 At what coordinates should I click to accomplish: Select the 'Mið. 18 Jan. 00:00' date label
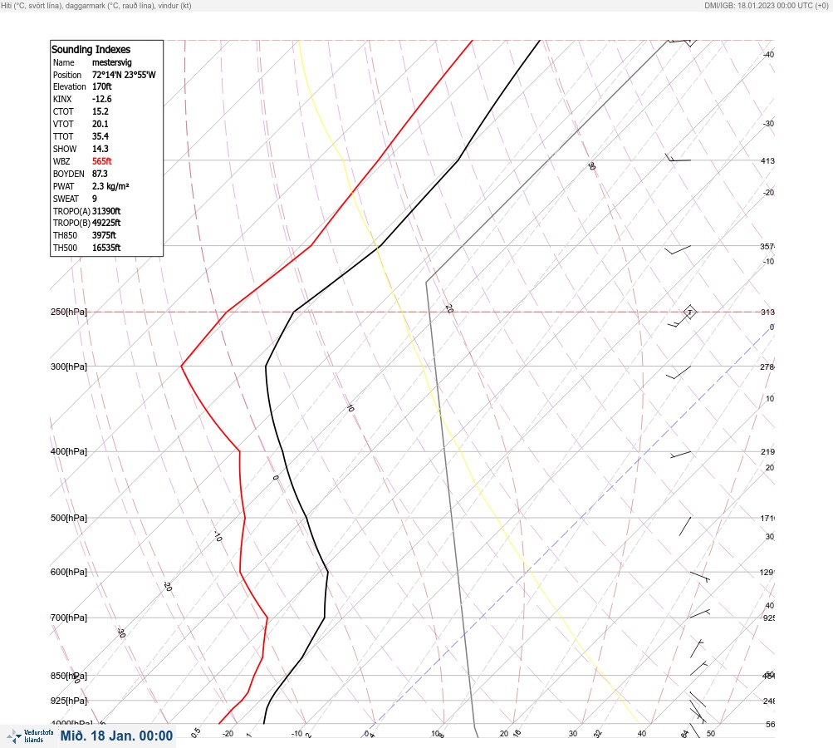click(117, 736)
